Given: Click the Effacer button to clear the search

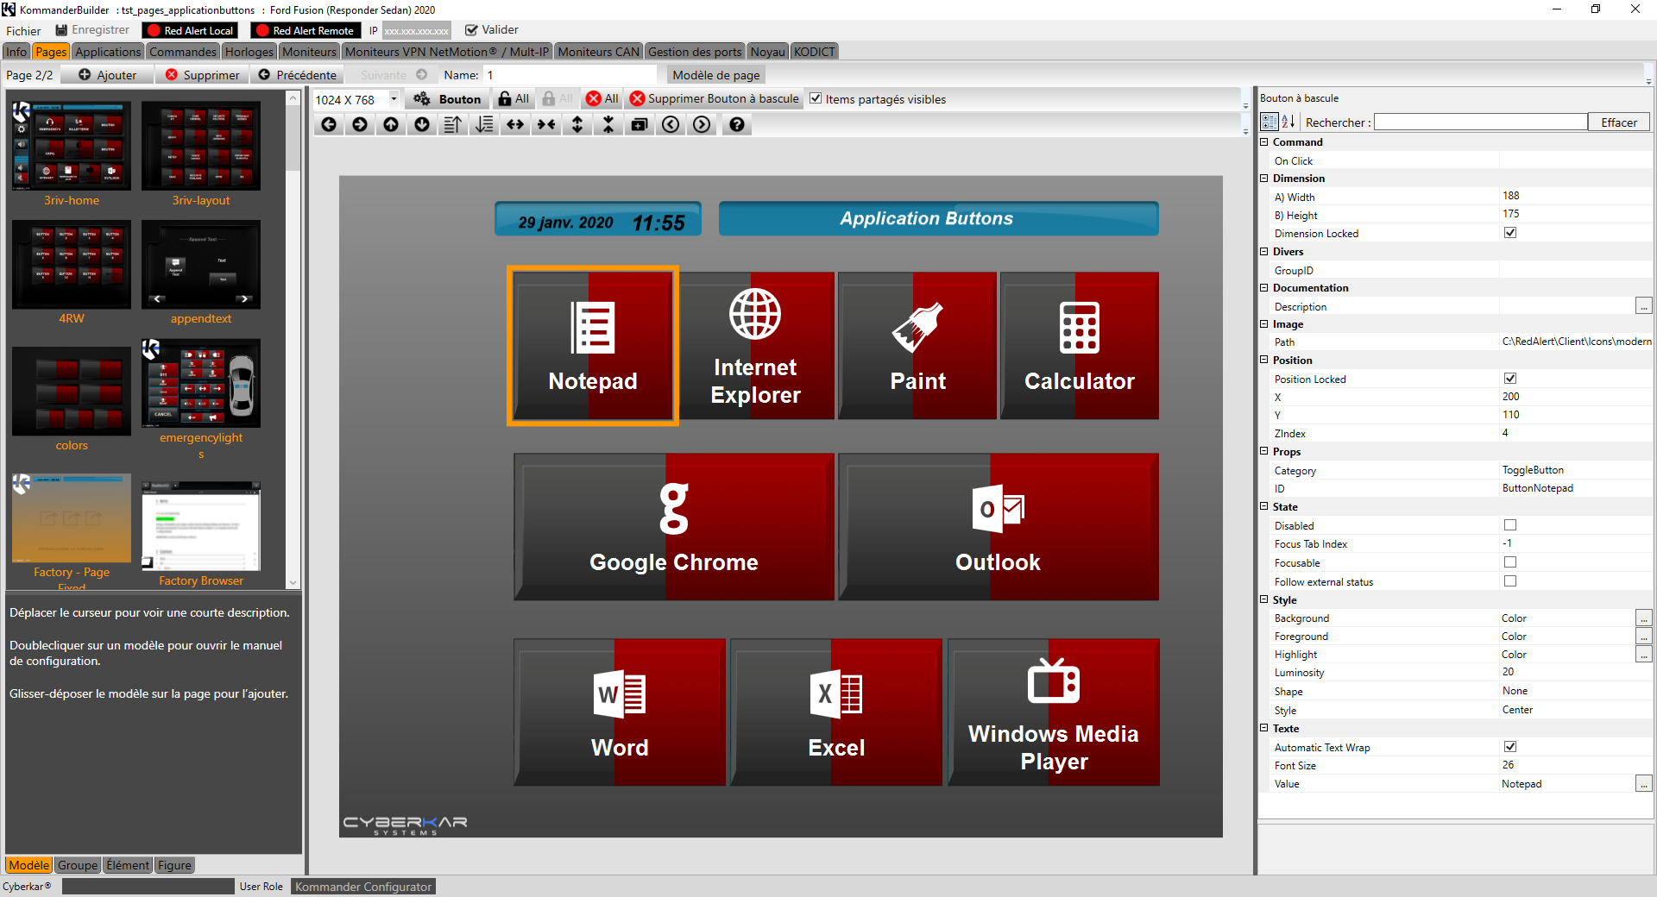Looking at the screenshot, I should 1618,122.
